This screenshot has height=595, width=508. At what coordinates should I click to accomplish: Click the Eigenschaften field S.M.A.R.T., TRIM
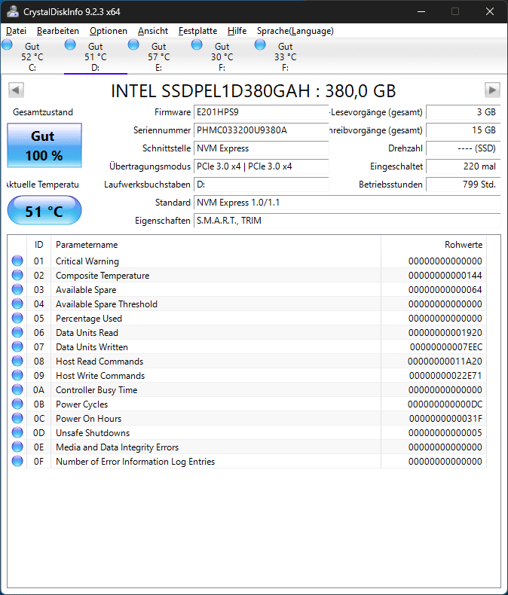point(347,221)
